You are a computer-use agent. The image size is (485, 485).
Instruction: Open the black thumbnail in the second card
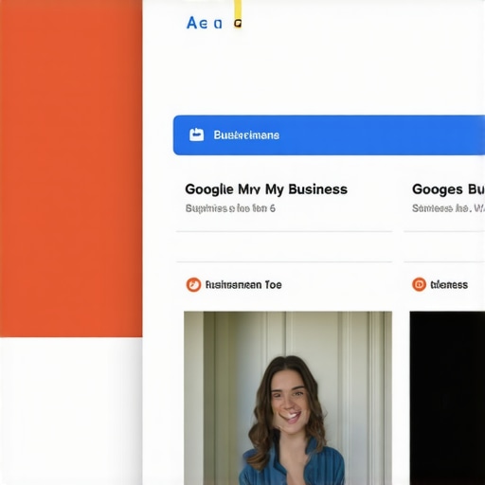click(x=447, y=398)
